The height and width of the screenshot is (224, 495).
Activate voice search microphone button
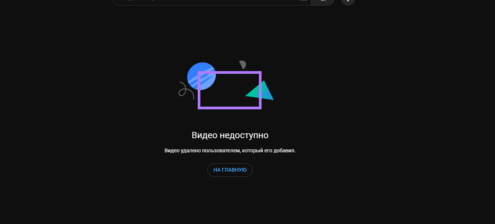point(348,1)
